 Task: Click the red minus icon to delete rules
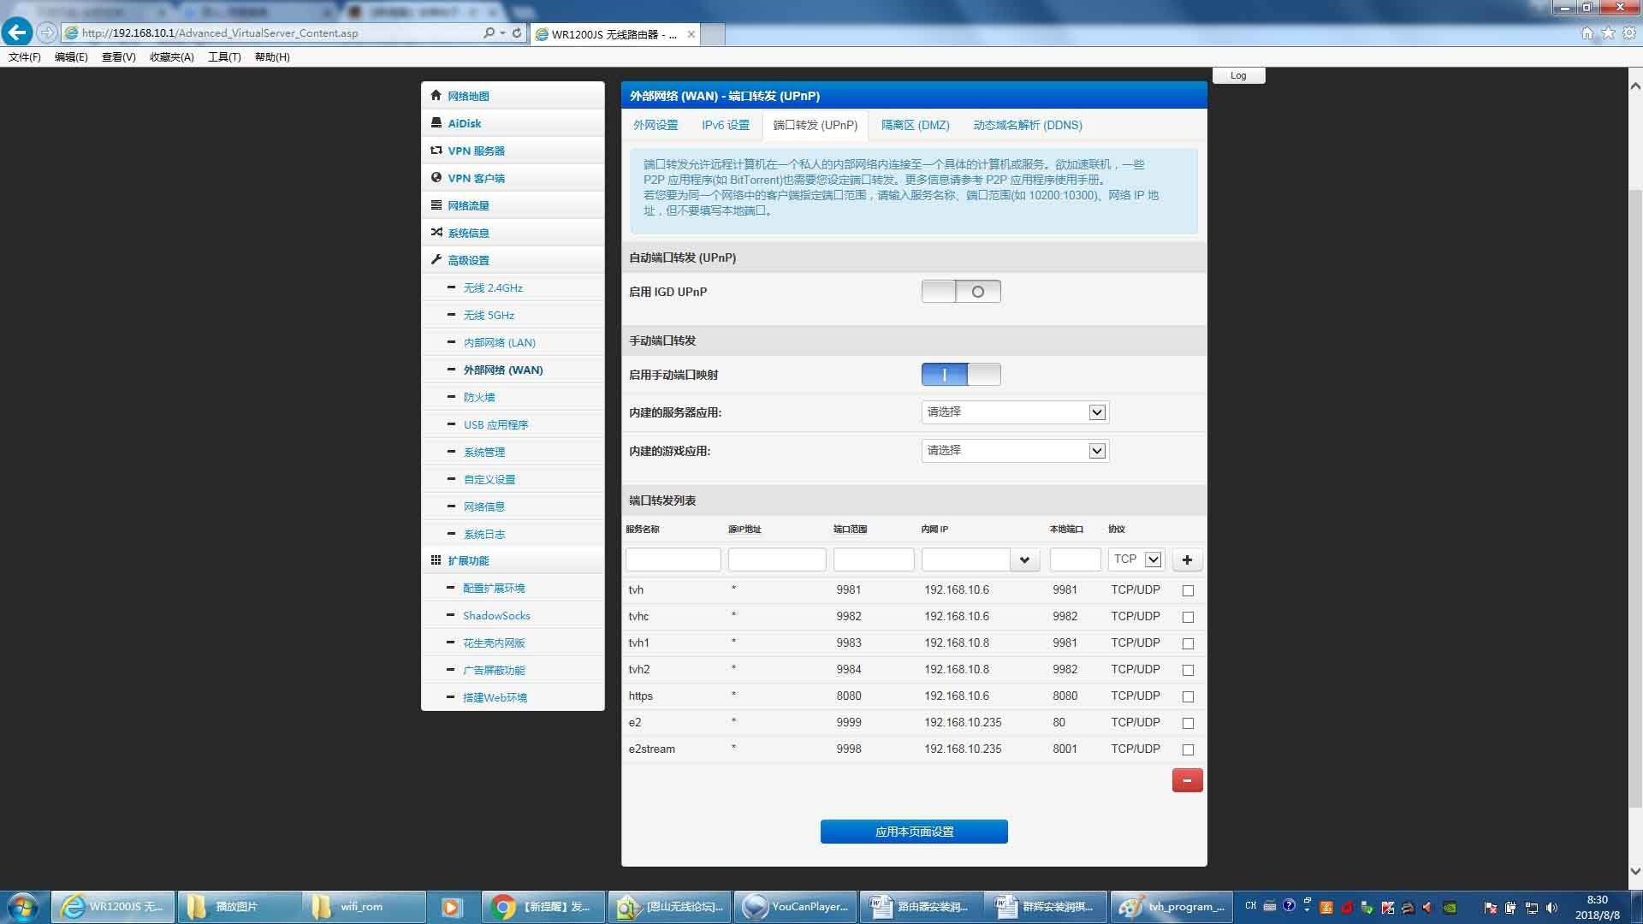pyautogui.click(x=1187, y=779)
